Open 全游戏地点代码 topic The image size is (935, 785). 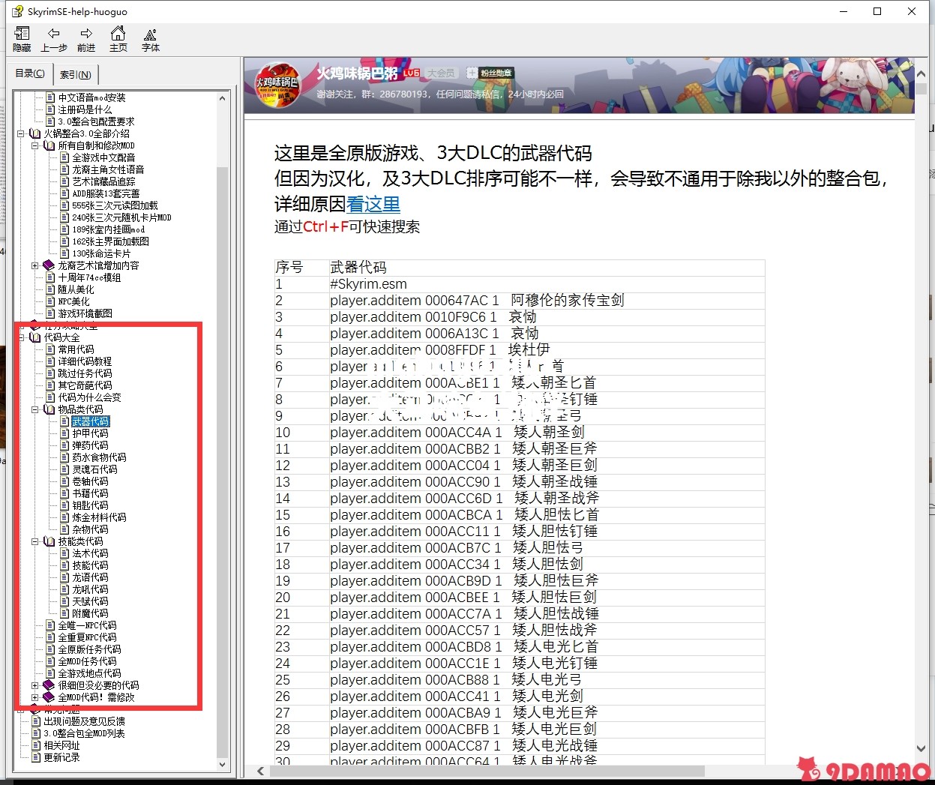89,673
